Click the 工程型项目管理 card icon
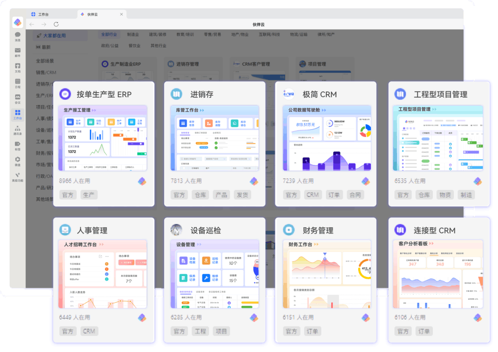This screenshot has width=498, height=352. [x=400, y=94]
